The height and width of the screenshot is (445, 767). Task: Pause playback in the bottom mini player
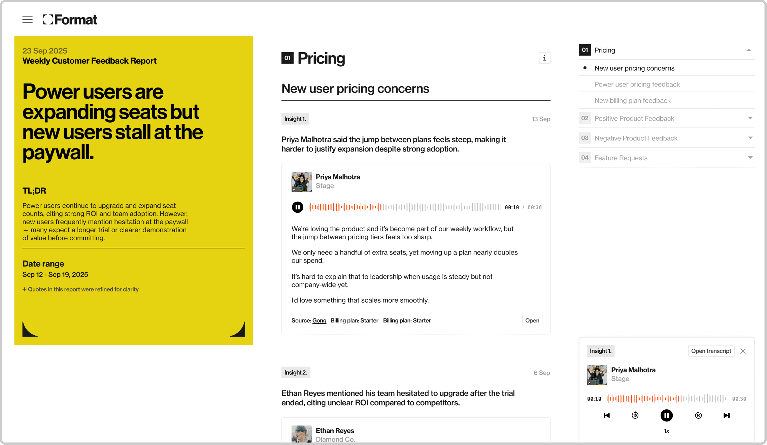pyautogui.click(x=666, y=415)
